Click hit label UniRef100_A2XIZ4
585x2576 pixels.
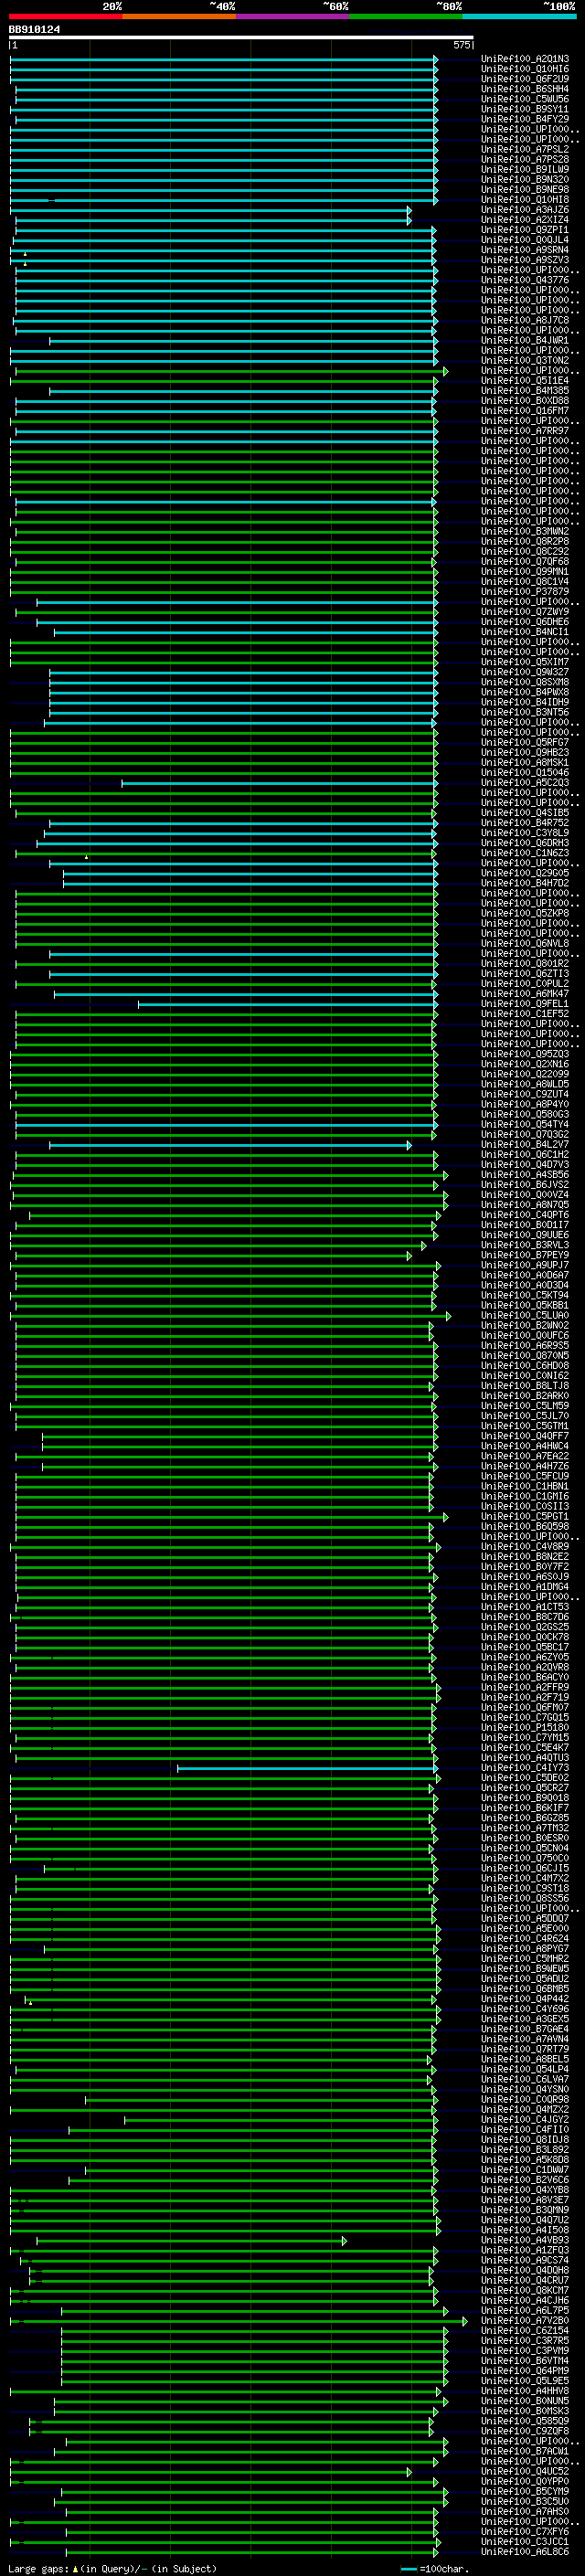click(525, 220)
